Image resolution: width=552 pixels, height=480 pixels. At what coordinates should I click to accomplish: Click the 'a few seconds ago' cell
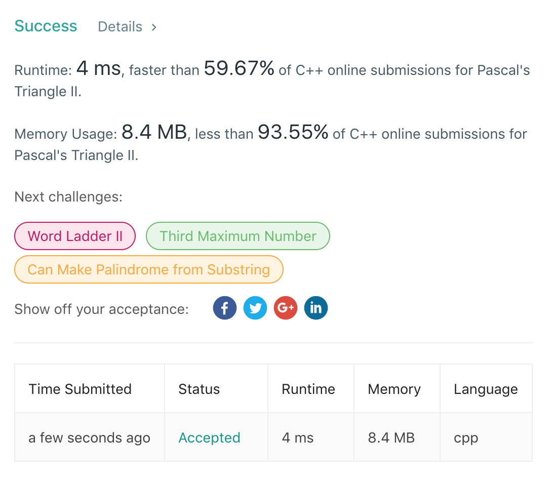(x=89, y=437)
